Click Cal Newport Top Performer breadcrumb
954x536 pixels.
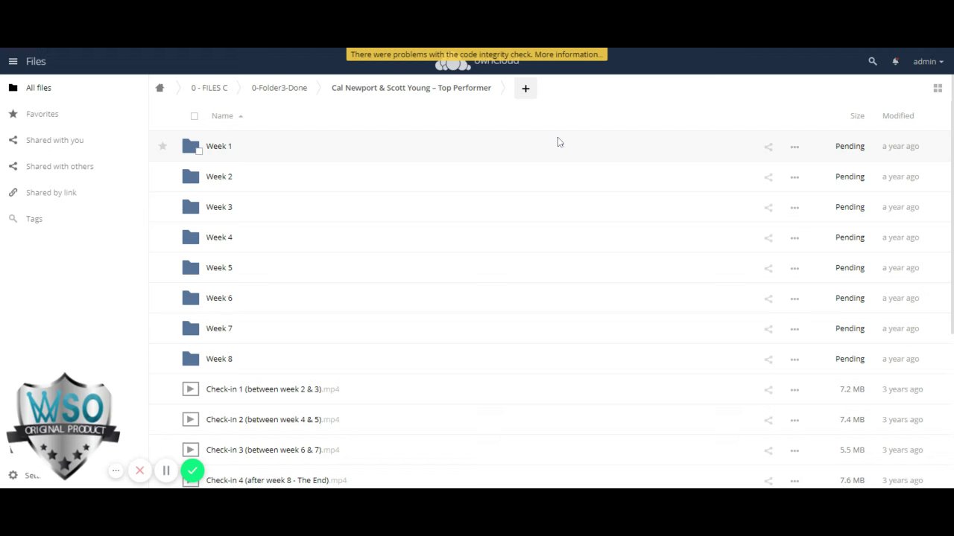point(411,88)
